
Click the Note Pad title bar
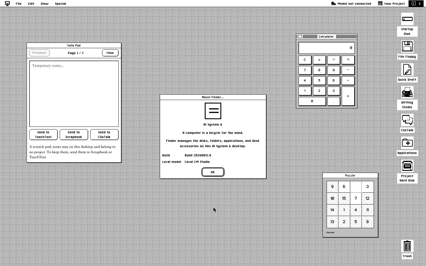tap(74, 46)
